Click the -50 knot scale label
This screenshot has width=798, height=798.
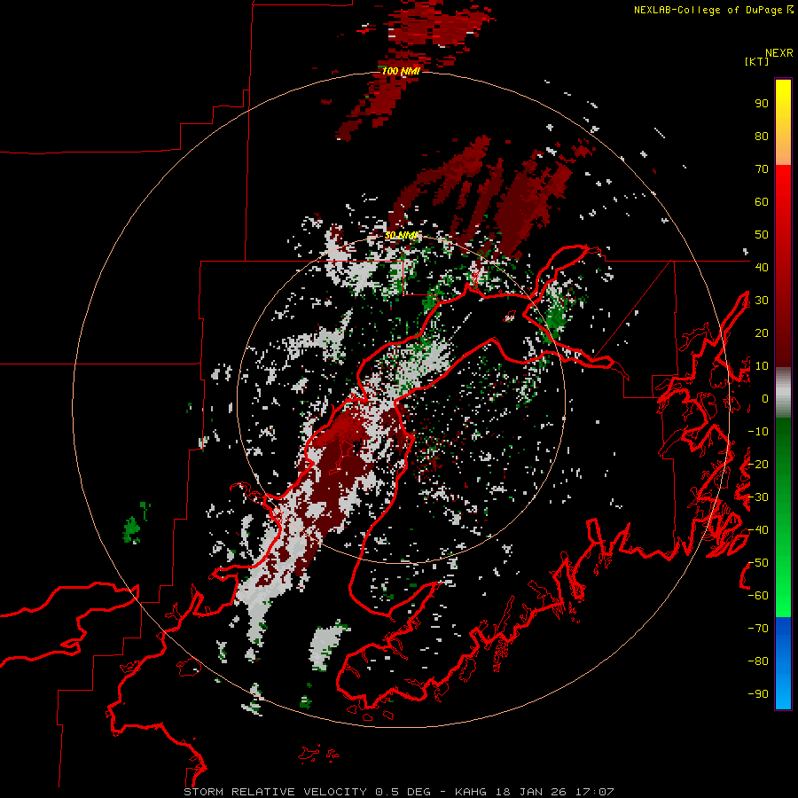click(x=758, y=563)
